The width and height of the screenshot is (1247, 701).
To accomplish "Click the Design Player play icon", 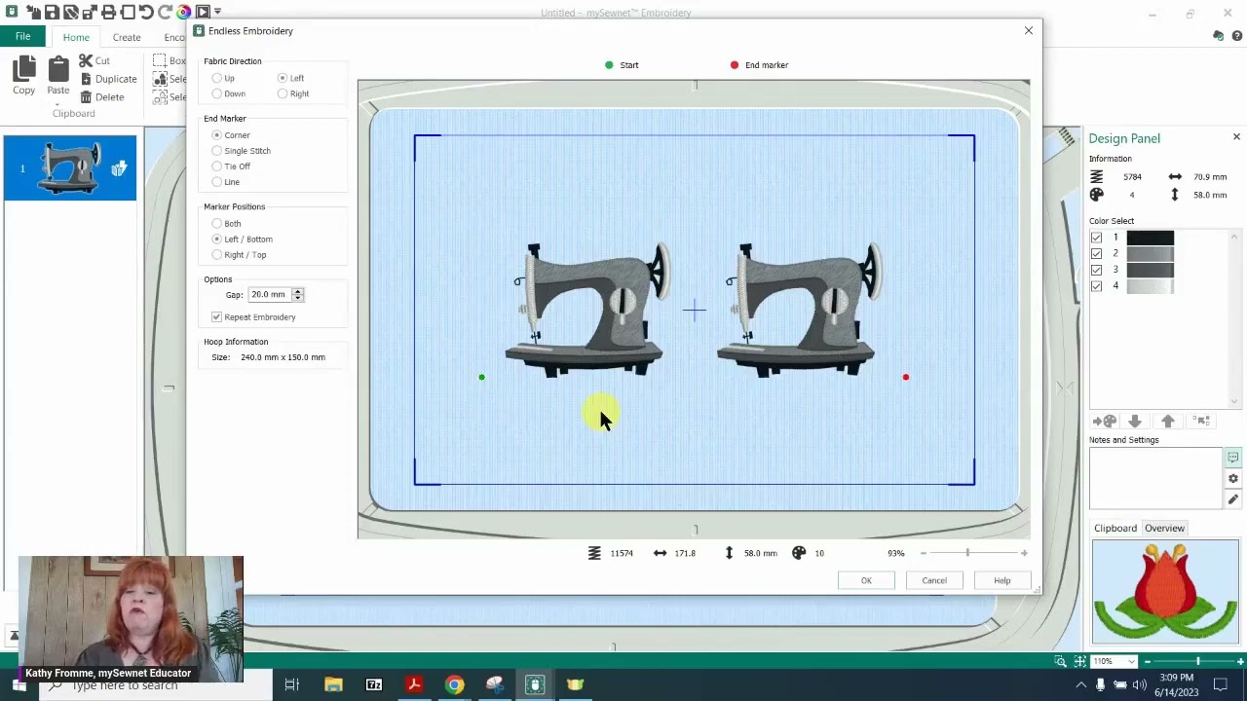I will pos(203,13).
